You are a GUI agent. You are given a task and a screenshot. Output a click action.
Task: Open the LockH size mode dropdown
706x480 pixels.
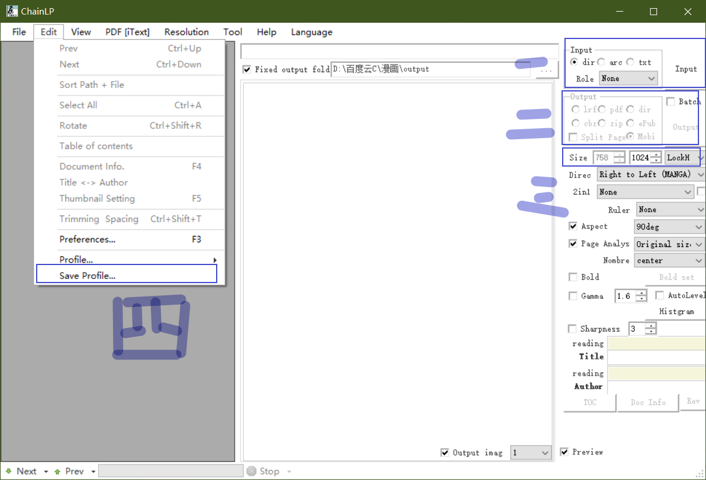[685, 157]
